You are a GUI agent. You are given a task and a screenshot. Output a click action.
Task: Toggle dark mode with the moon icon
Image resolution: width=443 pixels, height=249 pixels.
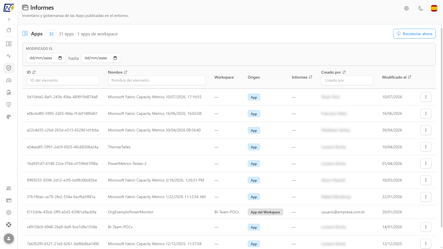pyautogui.click(x=421, y=8)
